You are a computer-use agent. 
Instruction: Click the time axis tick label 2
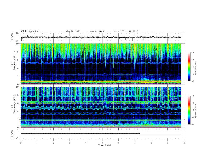53,143
